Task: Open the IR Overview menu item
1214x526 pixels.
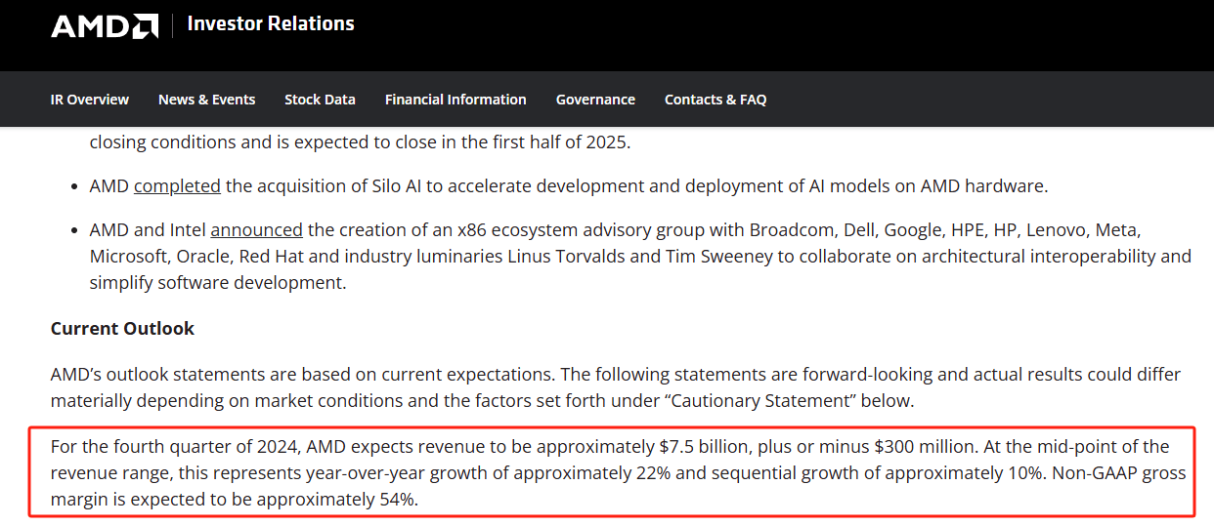Action: click(x=90, y=100)
